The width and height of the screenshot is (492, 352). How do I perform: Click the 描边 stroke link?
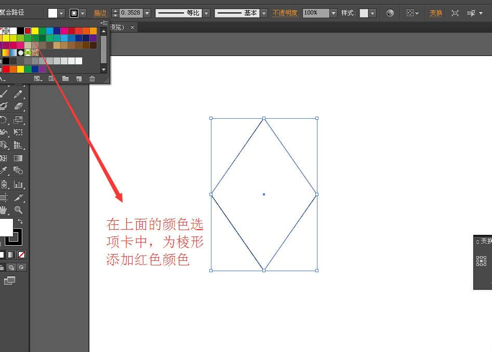pos(99,12)
